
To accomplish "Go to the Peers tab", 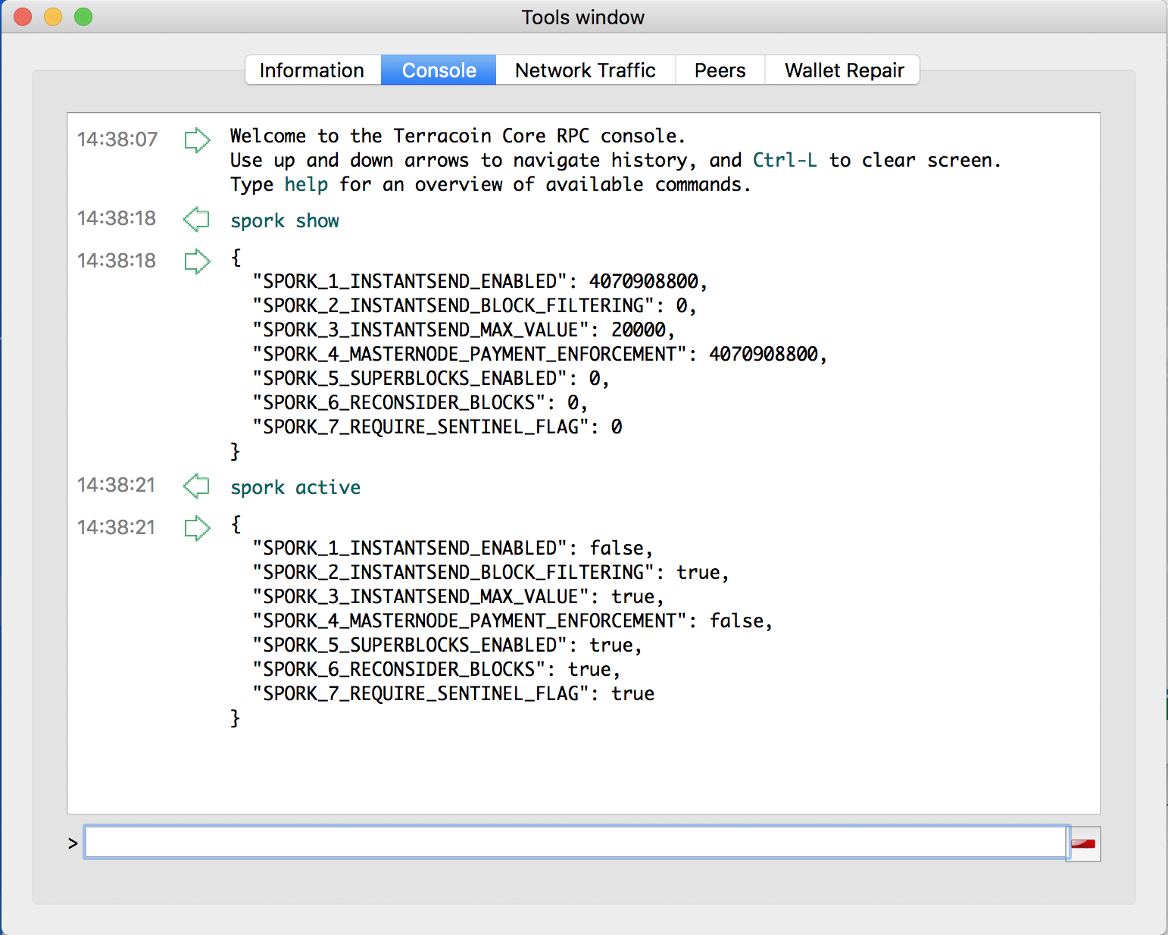I will pos(720,70).
